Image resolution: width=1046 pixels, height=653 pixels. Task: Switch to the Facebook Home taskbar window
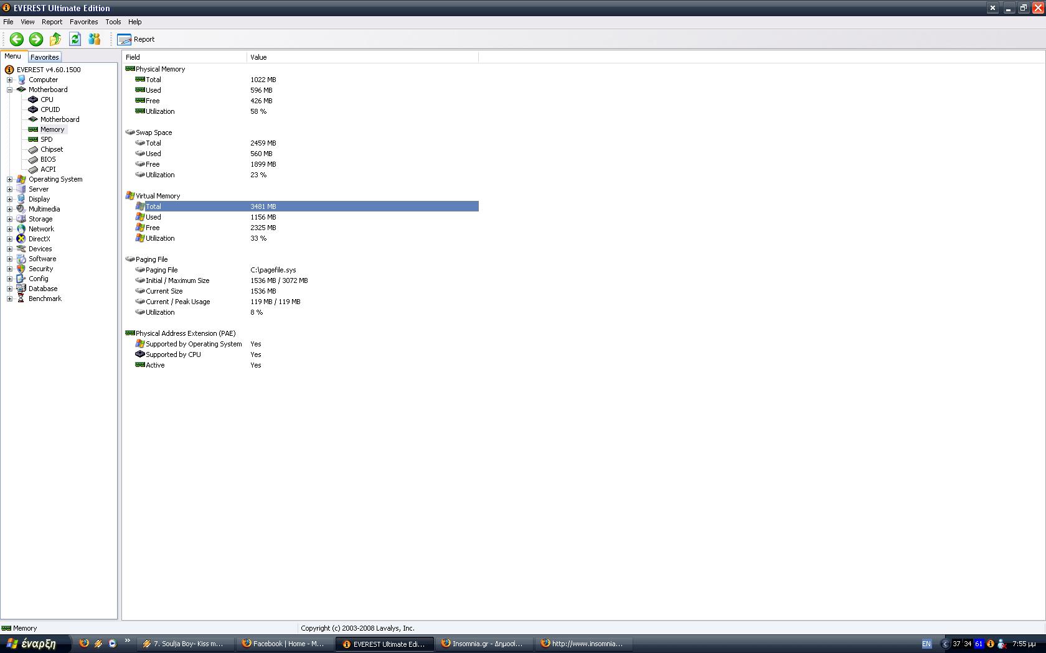[283, 644]
